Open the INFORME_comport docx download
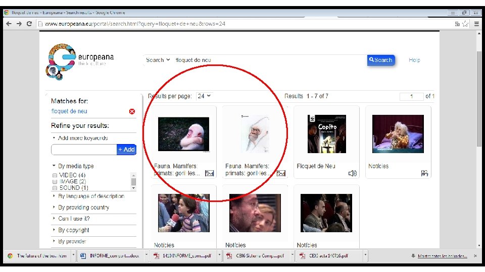Viewport: 485px width, 272px height. click(110, 256)
